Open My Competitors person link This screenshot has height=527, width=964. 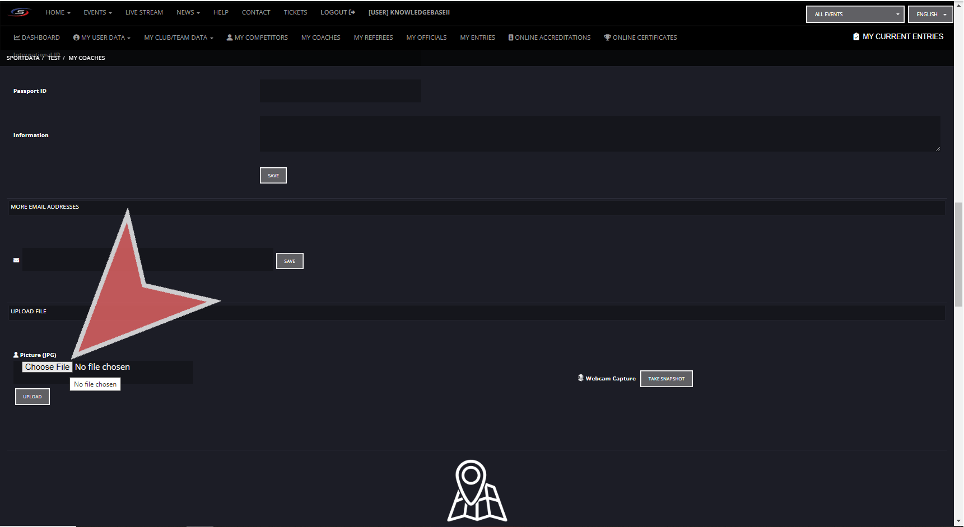click(257, 37)
